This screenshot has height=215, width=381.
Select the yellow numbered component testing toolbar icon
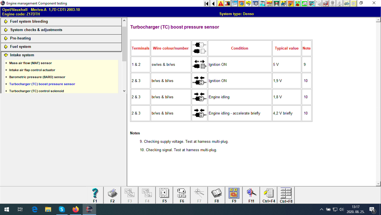(x=298, y=4)
